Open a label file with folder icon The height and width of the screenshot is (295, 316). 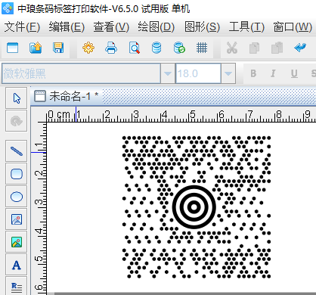pos(36,48)
